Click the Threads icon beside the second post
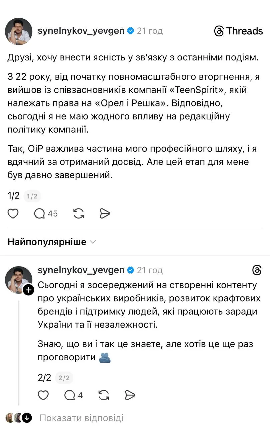The width and height of the screenshot is (270, 427). coord(257,270)
